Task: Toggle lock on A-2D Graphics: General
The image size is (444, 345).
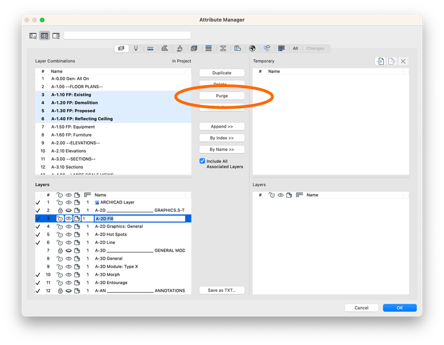Action: (59, 226)
